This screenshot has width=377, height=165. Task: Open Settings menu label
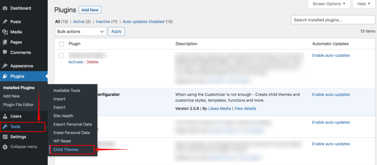(18, 137)
